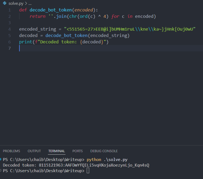Click the breadcrumb ellipsis after solve.py
The image size is (203, 179).
[x=30, y=4]
